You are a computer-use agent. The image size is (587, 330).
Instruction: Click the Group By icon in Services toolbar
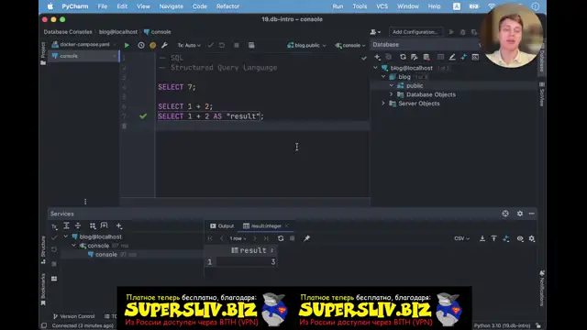click(93, 225)
